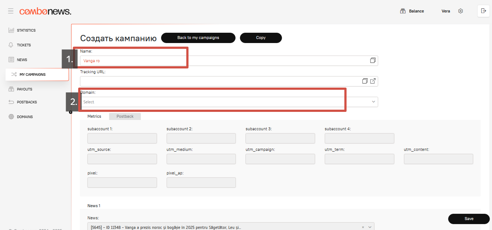
Task: Collapse sidebar with small arrow handle
Action: tap(71, 112)
